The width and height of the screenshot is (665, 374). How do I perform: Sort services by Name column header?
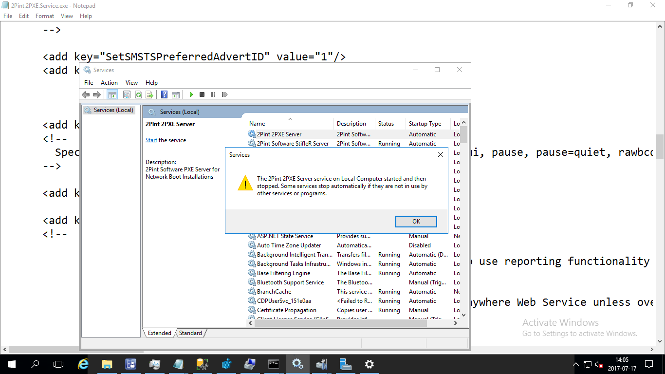[290, 124]
